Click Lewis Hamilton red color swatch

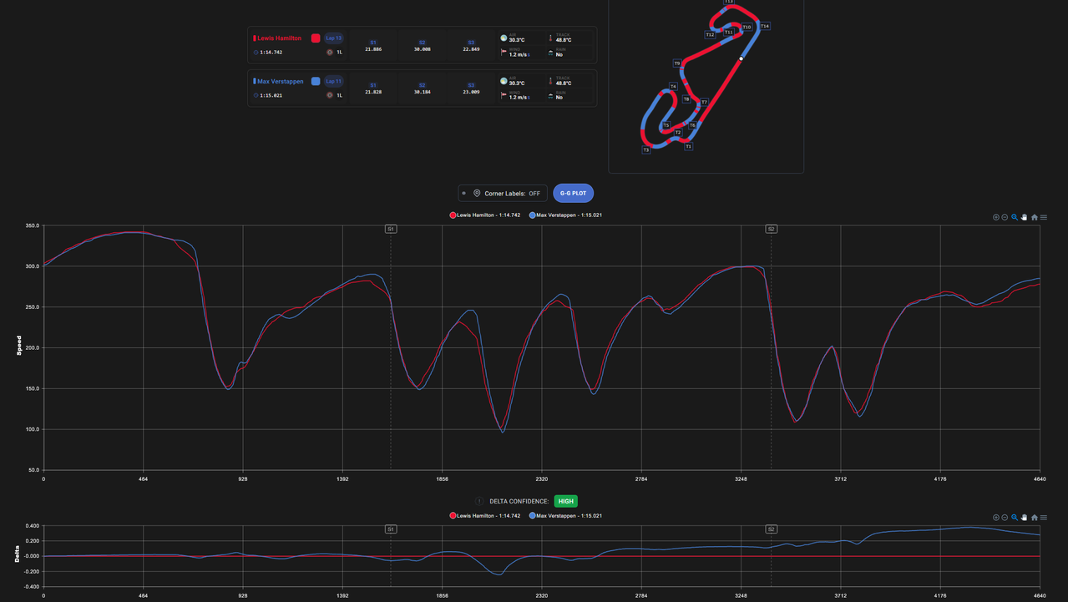(x=316, y=38)
